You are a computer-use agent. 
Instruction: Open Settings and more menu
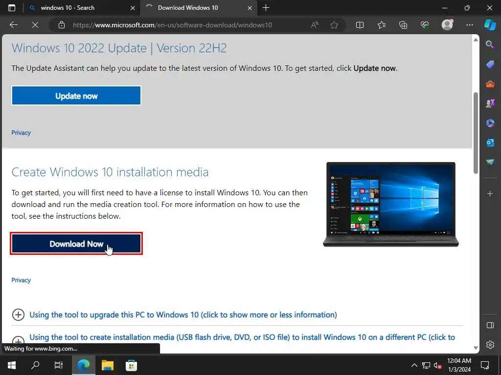470,25
